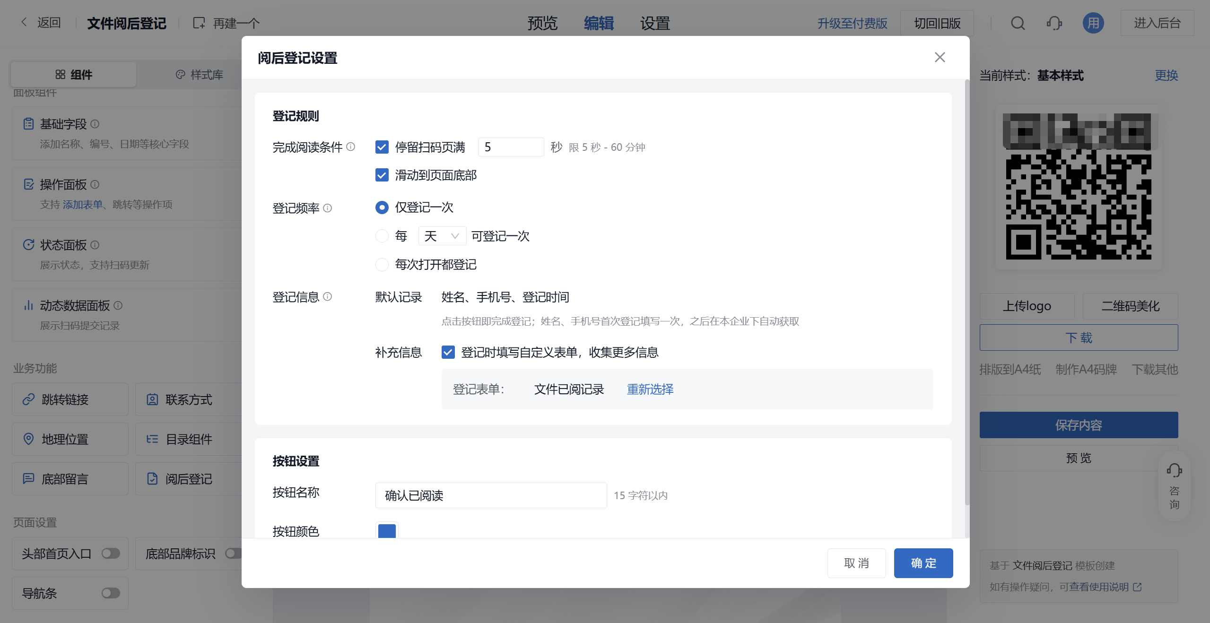Uncheck 登记时填写自定义表单 checkbox

tap(448, 352)
